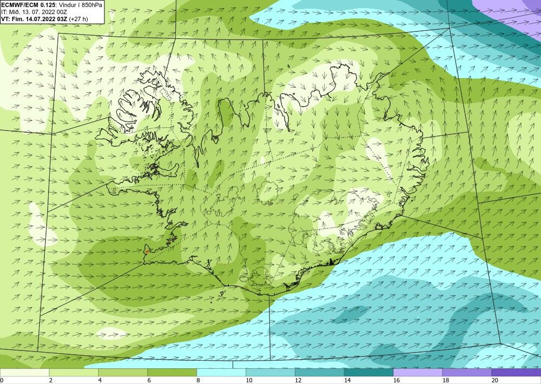Viewport: 541px width, 384px height.
Task: Click the legend value label '8'
Action: point(198,381)
